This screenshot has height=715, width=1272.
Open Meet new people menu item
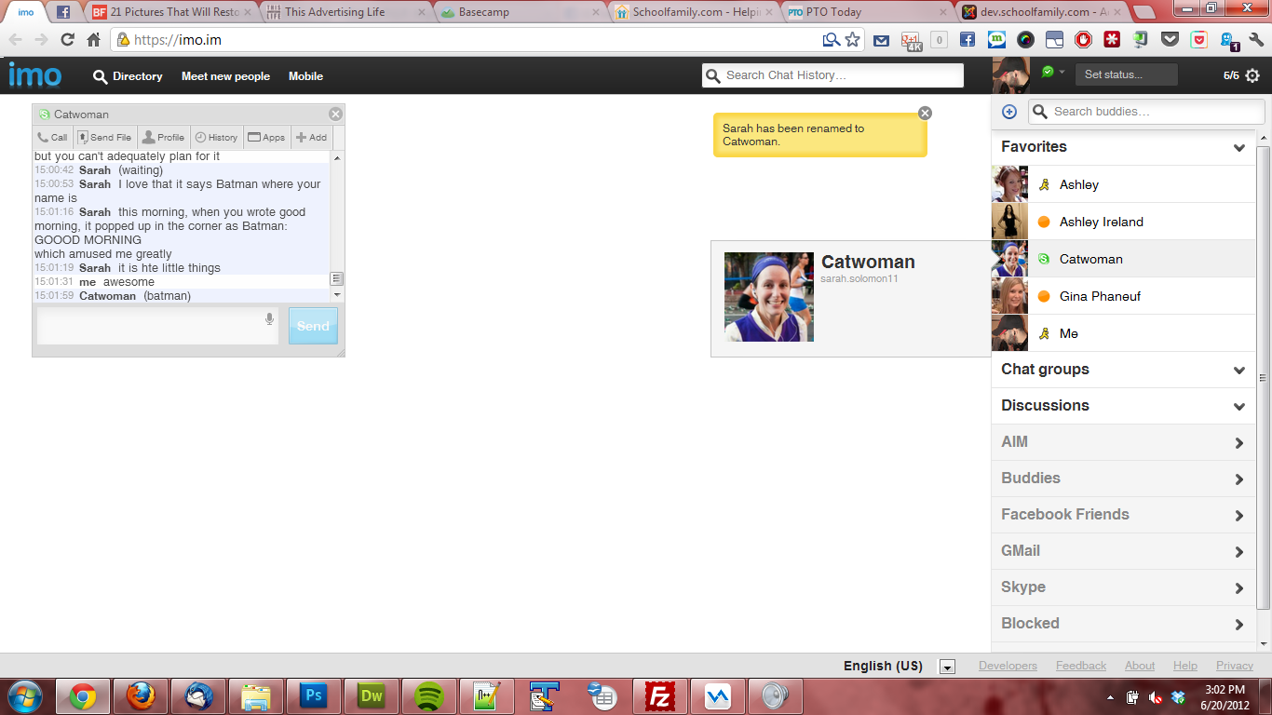(x=225, y=76)
